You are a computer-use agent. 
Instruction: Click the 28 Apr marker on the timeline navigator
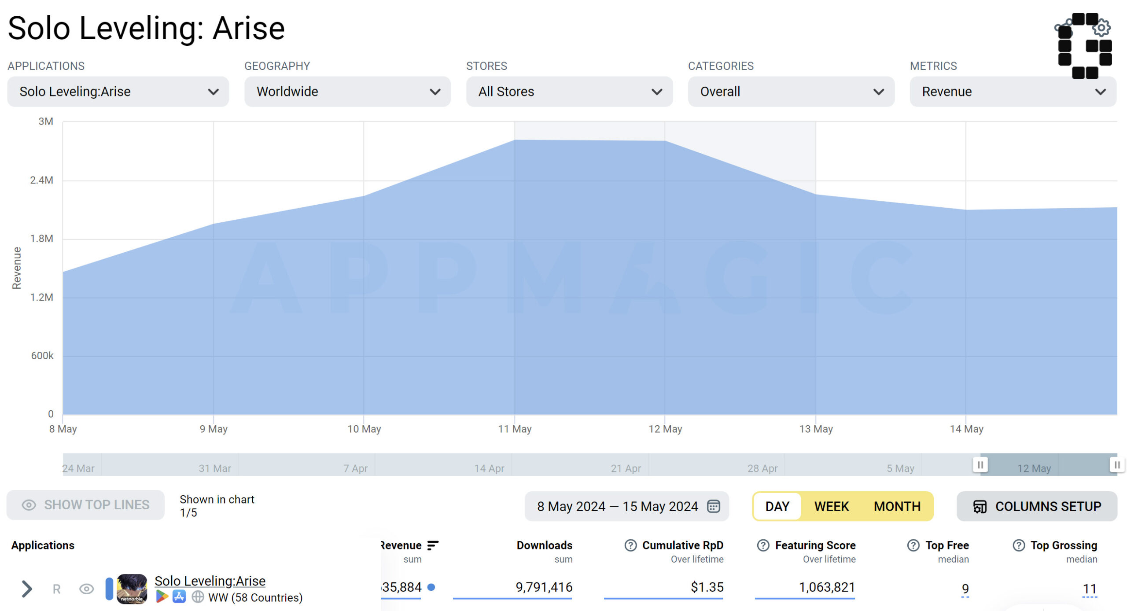point(762,468)
